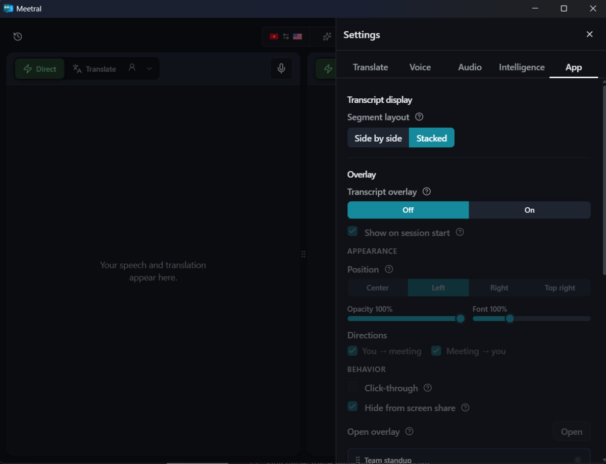The image size is (606, 464).
Task: Set overlay position to Right
Action: [499, 288]
